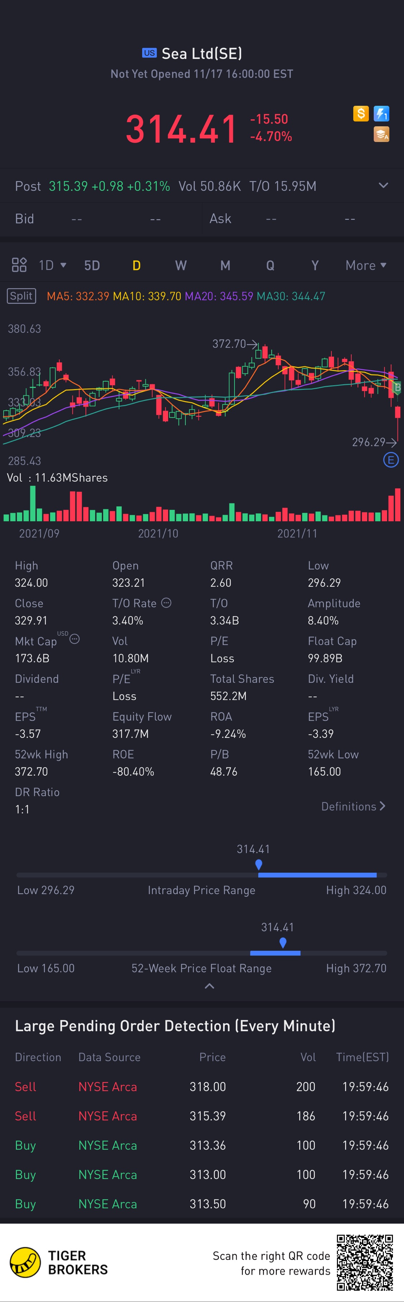Image resolution: width=404 pixels, height=1302 pixels.
Task: Tap the 52wk Low value 165.00
Action: (x=324, y=772)
